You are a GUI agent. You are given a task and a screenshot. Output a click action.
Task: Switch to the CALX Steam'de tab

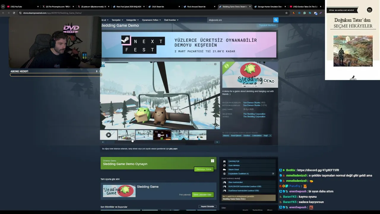(164, 7)
